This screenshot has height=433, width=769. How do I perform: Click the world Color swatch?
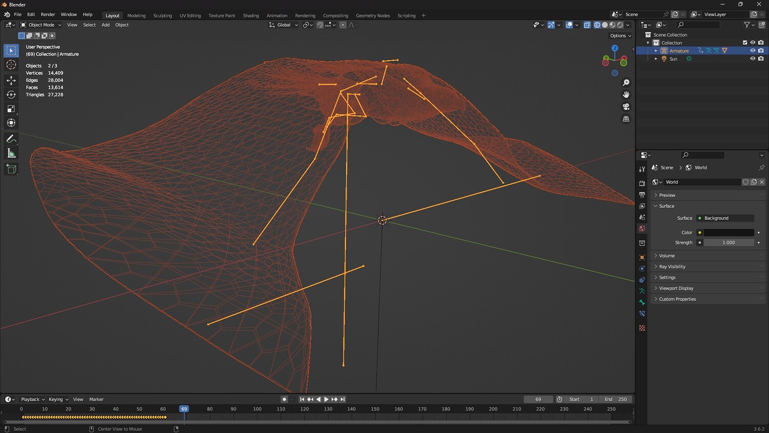(728, 232)
